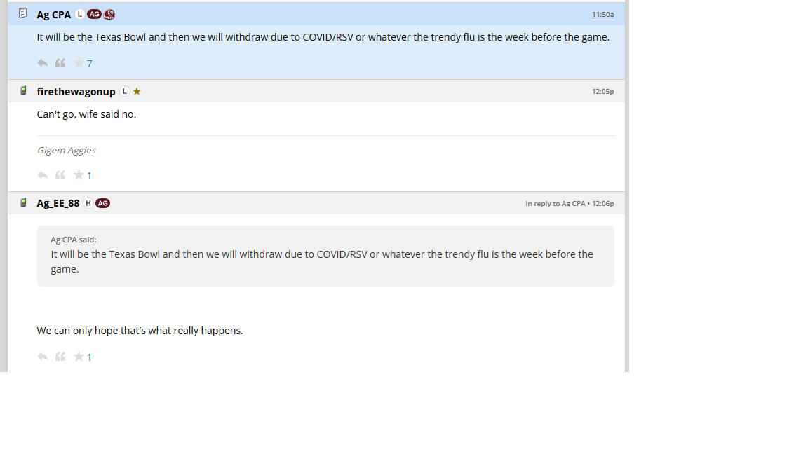Click the "Ag CPA said:" quote header
The height and width of the screenshot is (454, 808).
(73, 240)
